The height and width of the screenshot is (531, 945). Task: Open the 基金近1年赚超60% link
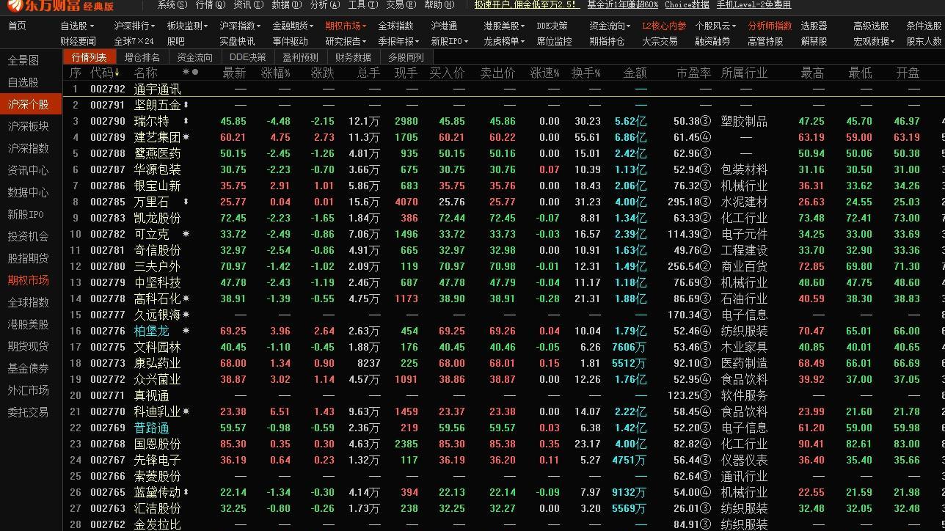click(622, 5)
